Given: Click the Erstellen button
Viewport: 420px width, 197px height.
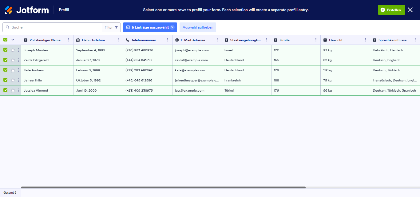Looking at the screenshot, I should [x=391, y=10].
